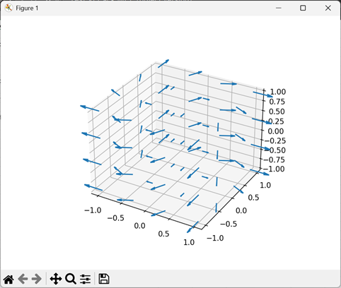Image resolution: width=341 pixels, height=288 pixels.
Task: Reset the plot to original view with Home icon
Action: (x=8, y=280)
